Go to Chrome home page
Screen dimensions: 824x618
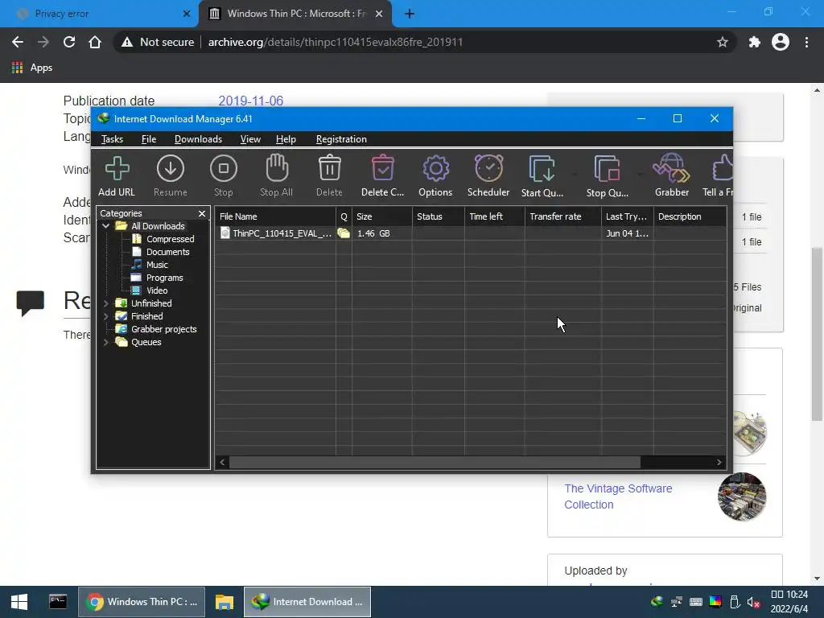(95, 42)
